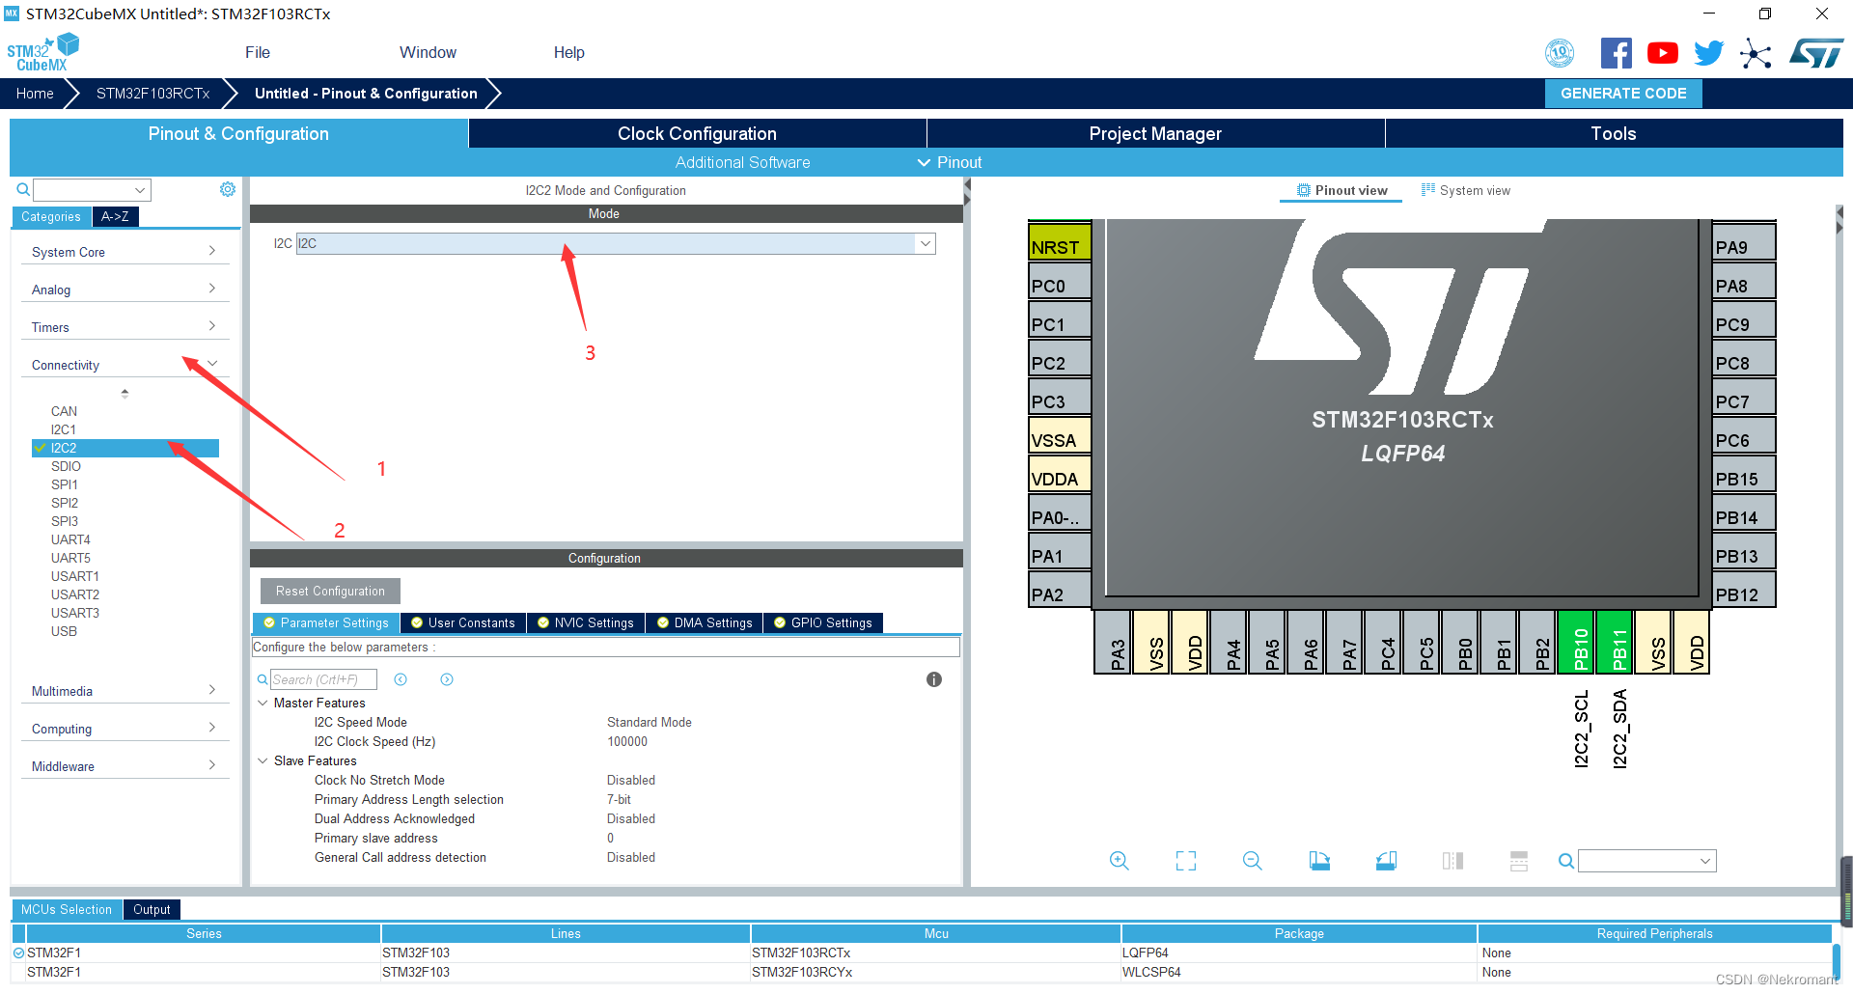Open the Window menu
Viewport: 1853px width, 994px height.
pyautogui.click(x=428, y=53)
